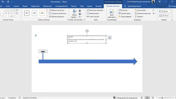The width and height of the screenshot is (176, 99).
Task: Select the oval shape tool
Action: point(9,10)
